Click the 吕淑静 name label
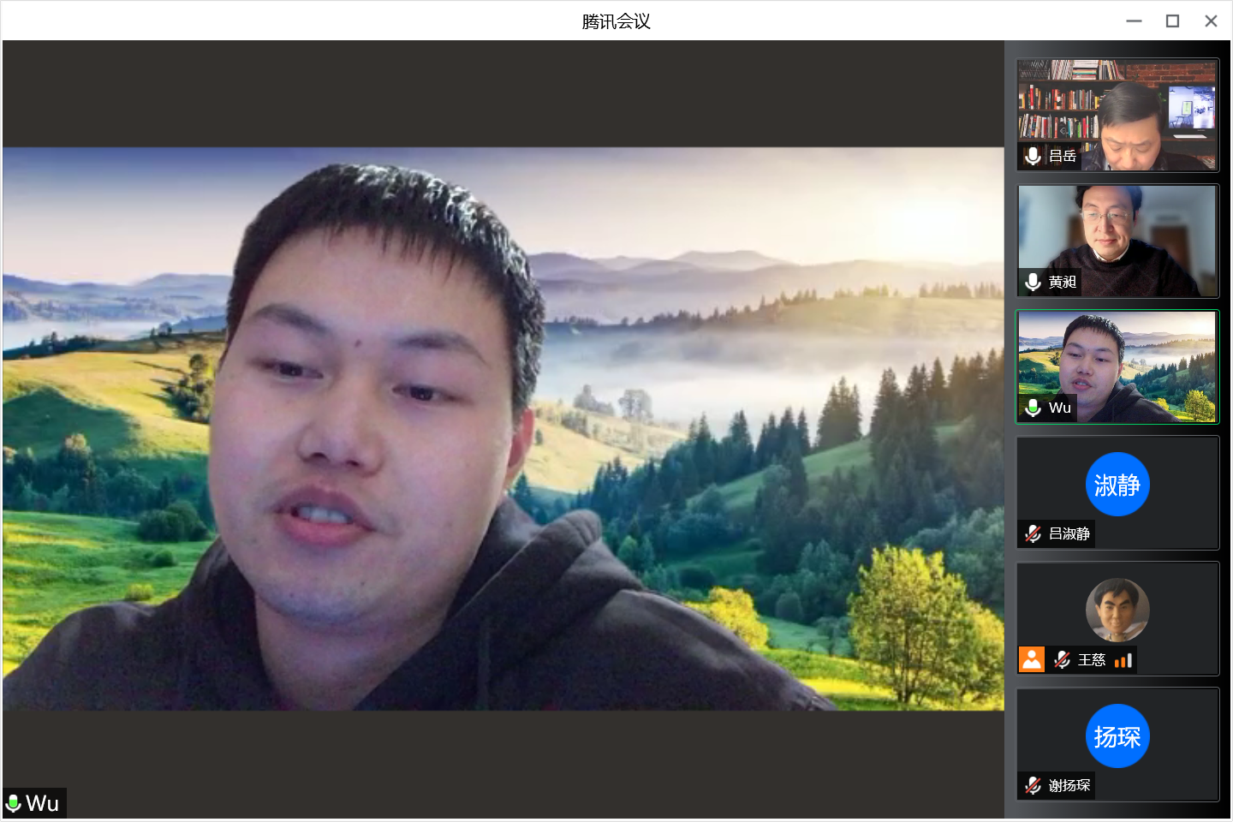The image size is (1233, 822). point(1069,533)
